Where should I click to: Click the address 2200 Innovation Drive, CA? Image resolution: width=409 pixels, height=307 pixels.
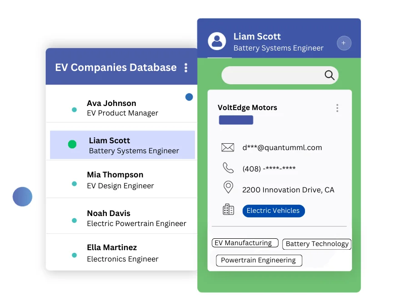coord(288,190)
